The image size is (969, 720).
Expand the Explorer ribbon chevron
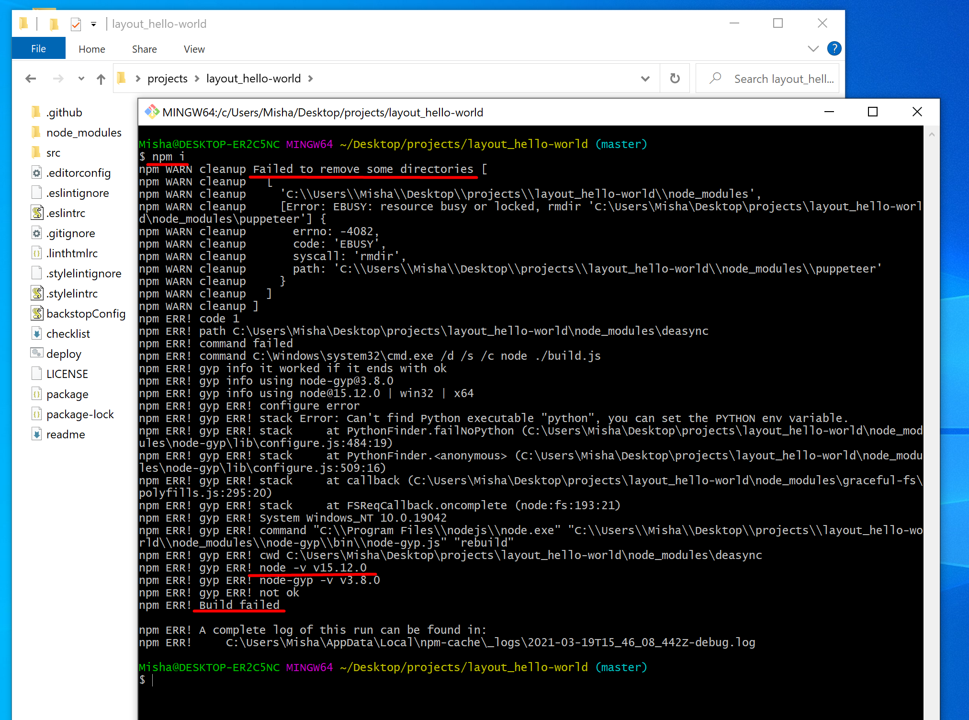(x=813, y=49)
